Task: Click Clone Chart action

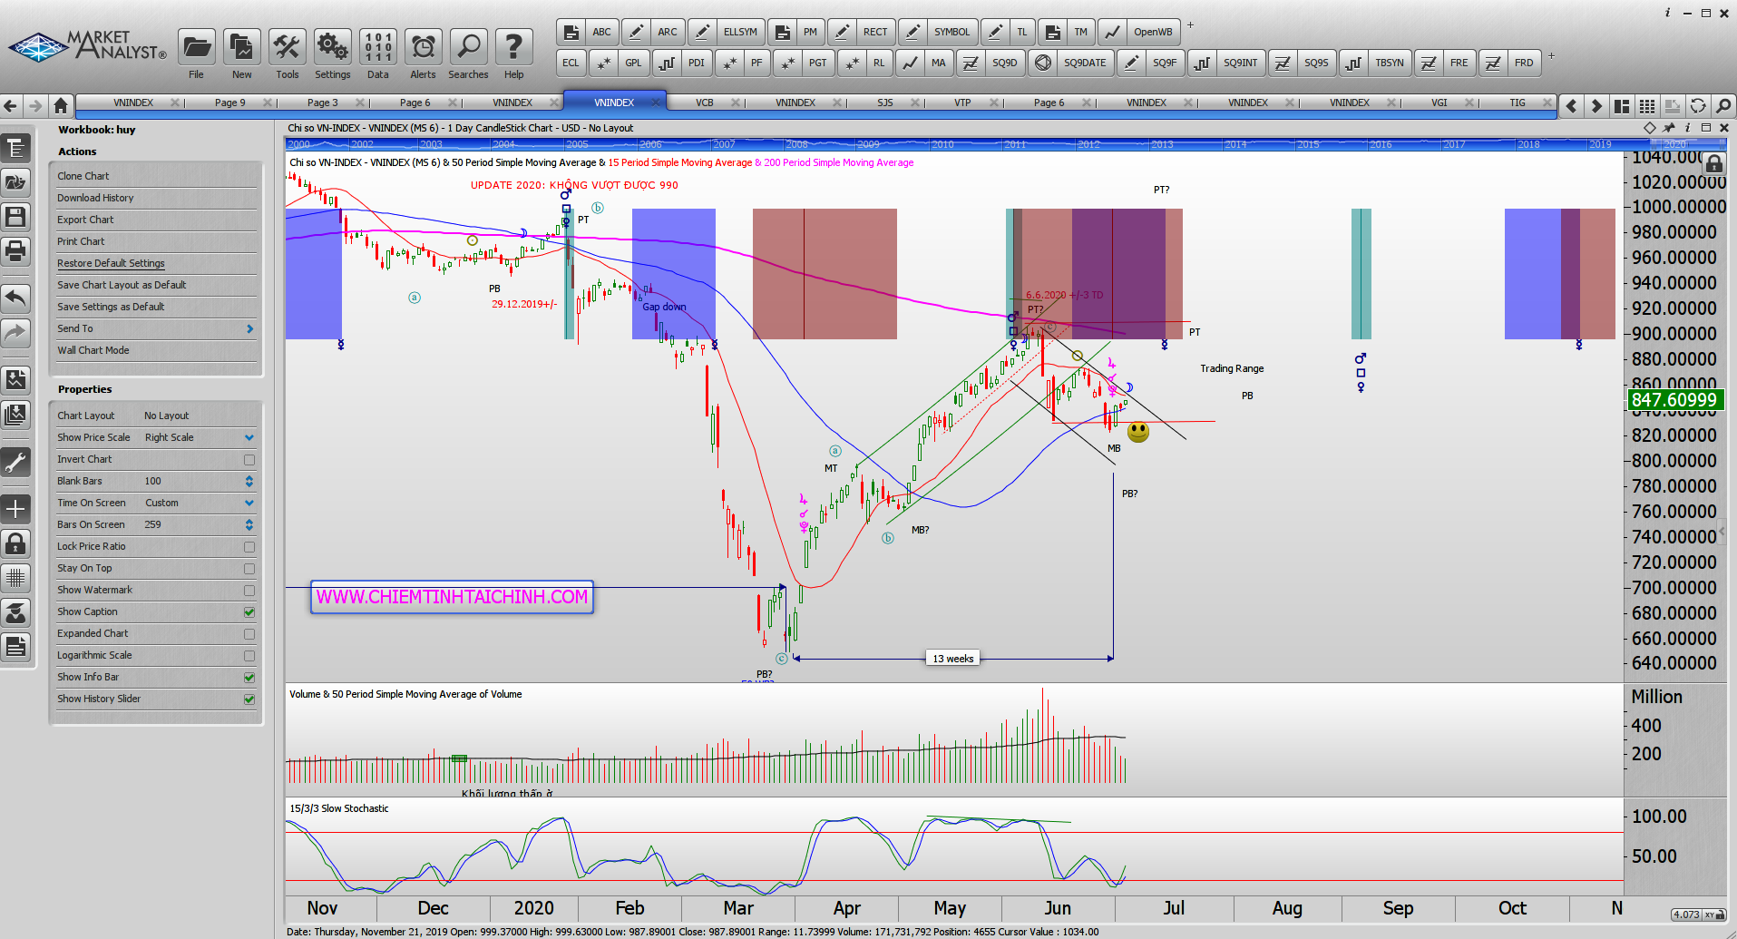Action: (83, 176)
